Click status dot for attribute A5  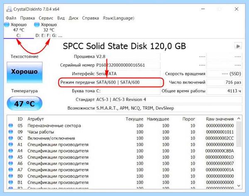[x=11, y=157]
